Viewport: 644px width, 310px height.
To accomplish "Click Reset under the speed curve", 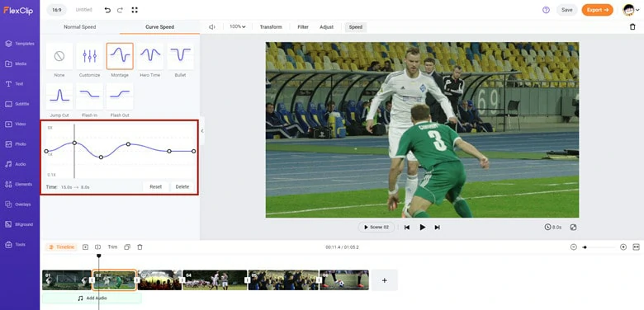I will coord(156,186).
